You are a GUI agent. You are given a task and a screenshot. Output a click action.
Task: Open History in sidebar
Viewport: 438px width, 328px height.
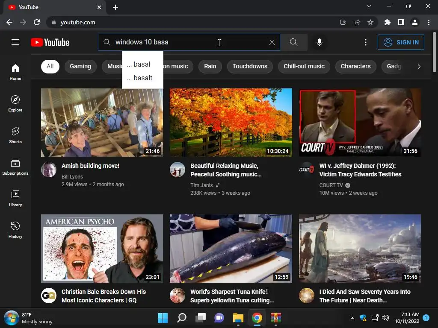pyautogui.click(x=15, y=230)
